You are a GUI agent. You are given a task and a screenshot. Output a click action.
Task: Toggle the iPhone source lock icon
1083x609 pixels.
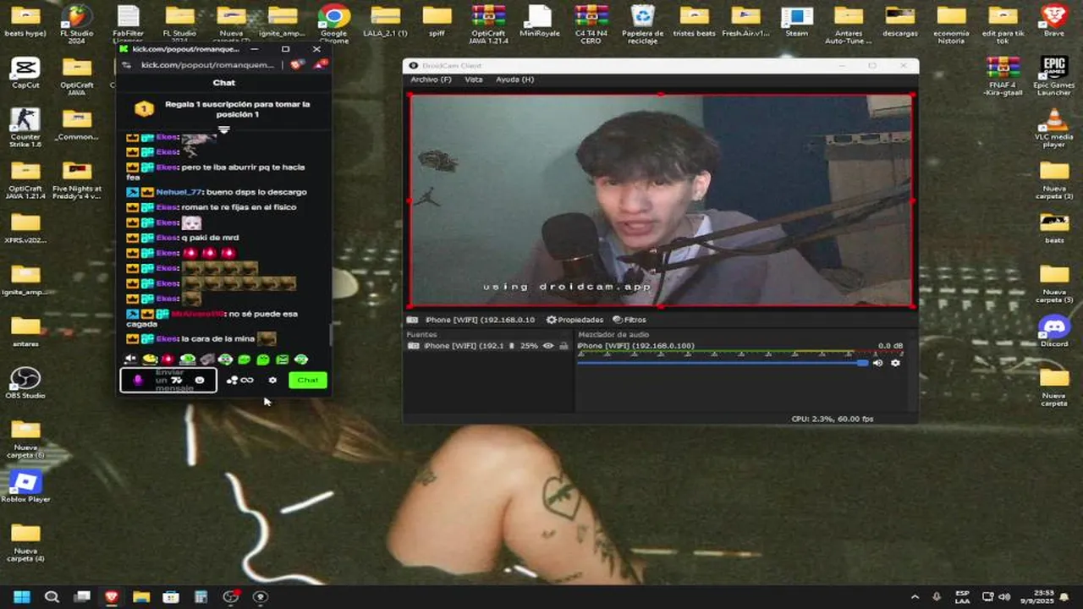563,346
